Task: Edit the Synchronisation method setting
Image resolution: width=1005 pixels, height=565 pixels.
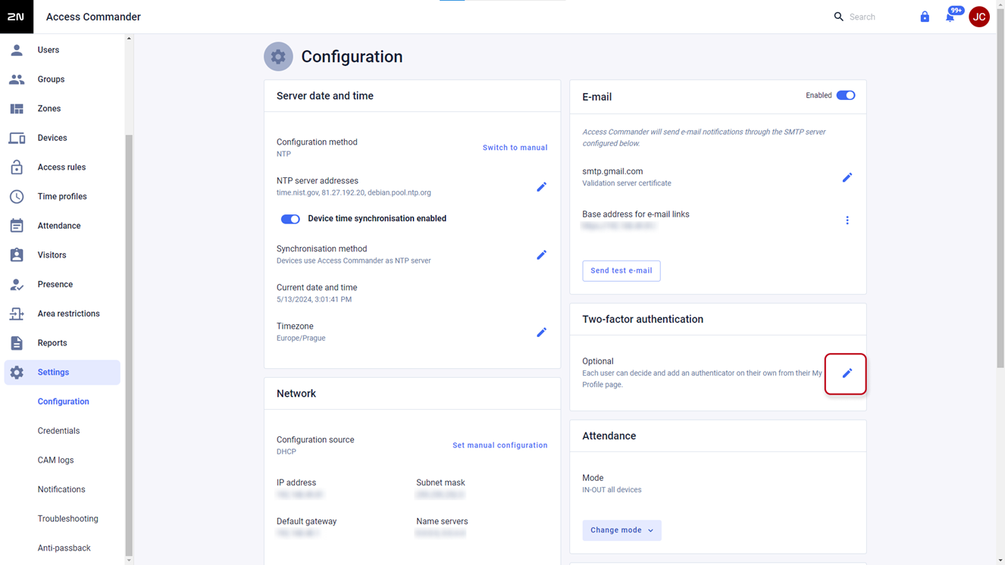Action: point(541,254)
